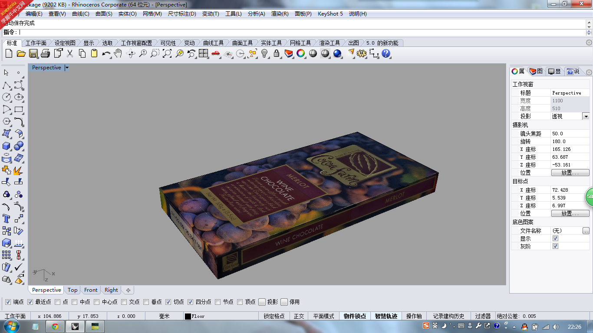Click the Floor layer black color swatch
The width and height of the screenshot is (593, 333).
[188, 317]
